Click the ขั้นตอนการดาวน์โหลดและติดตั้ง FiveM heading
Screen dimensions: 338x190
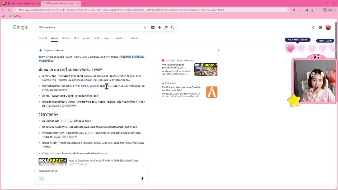pyautogui.click(x=71, y=69)
